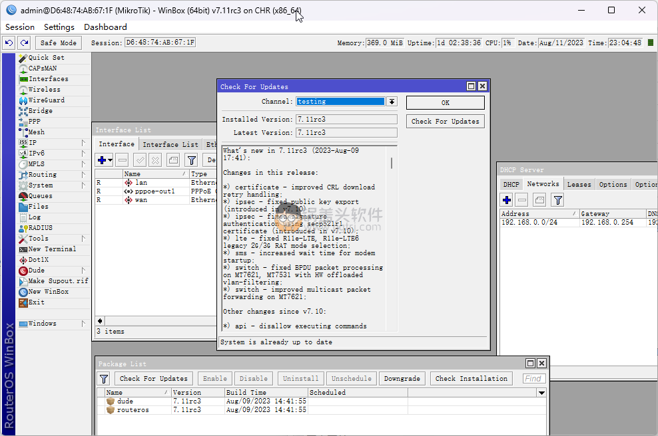Click the comment icon in Interface List toolbar
Viewport: 658px width, 436px height.
pyautogui.click(x=173, y=160)
